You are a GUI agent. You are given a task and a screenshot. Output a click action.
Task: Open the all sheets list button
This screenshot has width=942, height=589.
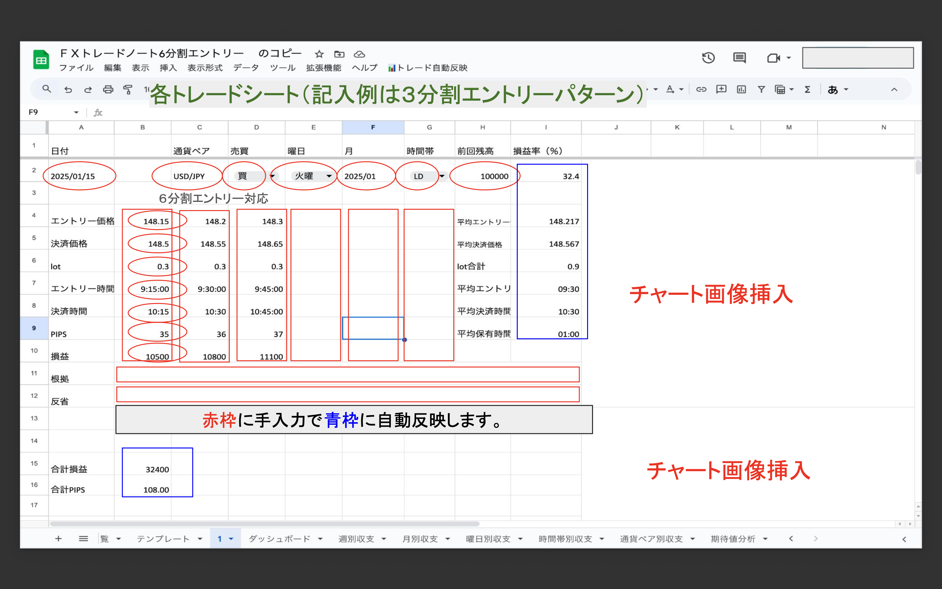tap(83, 539)
